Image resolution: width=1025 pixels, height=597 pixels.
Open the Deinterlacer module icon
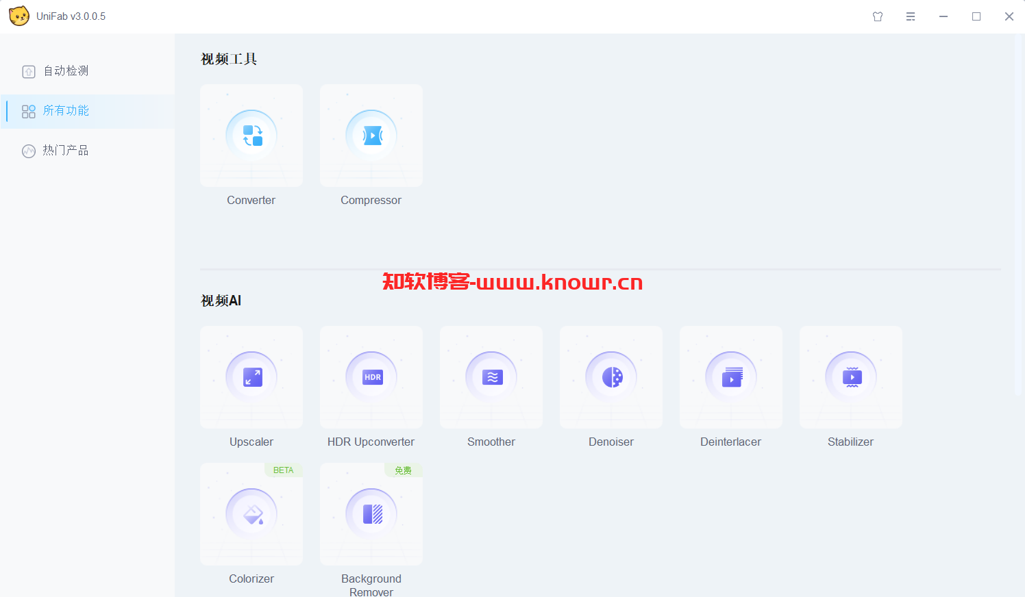[x=731, y=377]
